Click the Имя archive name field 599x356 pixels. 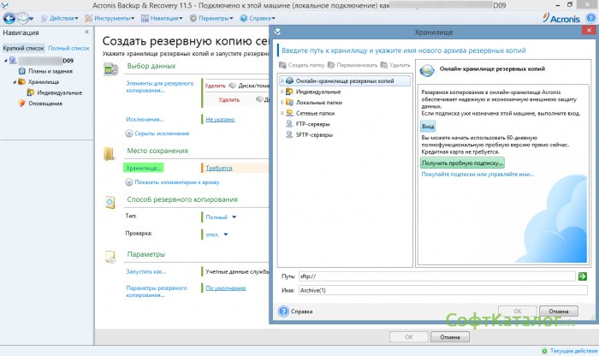tap(436, 290)
